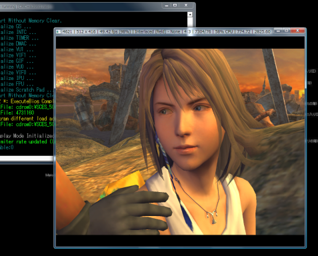This screenshot has height=256, width=318.
Task: Click '512 x 416' in game title bar
Action: click(x=86, y=32)
